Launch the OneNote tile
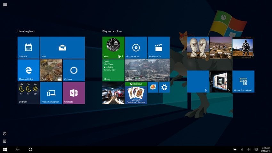Image resolution: width=272 pixels, height=153 pixels. coord(74,93)
